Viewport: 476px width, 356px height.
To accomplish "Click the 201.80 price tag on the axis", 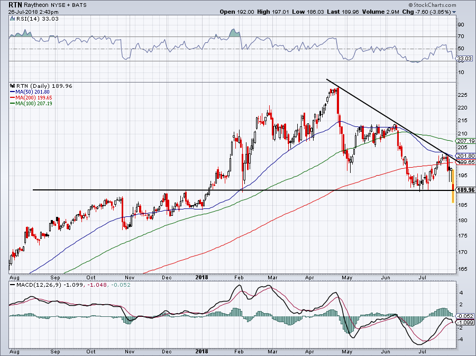I will click(x=465, y=156).
